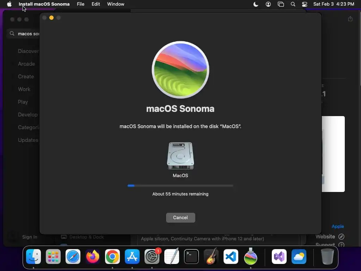
Task: Open the Stage Manager windows icon
Action: [x=281, y=4]
